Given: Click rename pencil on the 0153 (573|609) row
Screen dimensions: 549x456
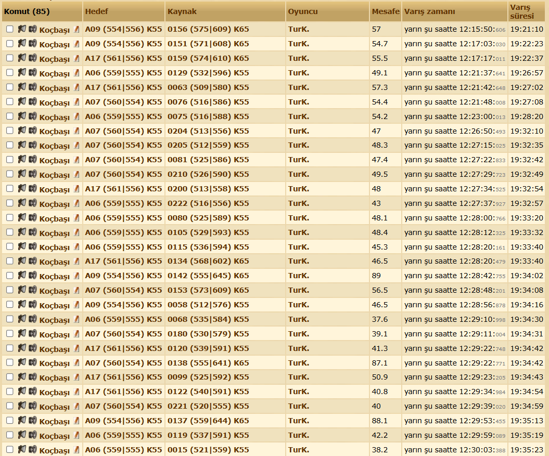Looking at the screenshot, I should 76,290.
